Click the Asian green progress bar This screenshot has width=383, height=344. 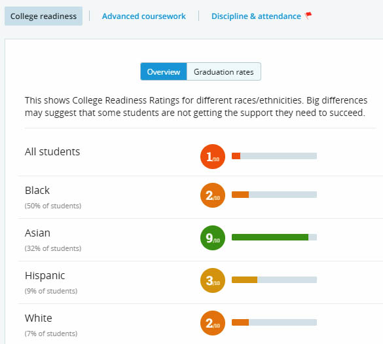point(274,237)
